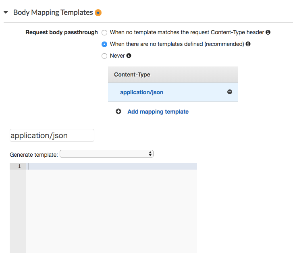The image size is (293, 253).
Task: Click line number 1 in editor gutter
Action: (19, 166)
